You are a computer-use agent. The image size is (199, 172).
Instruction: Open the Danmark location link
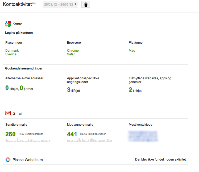(x=12, y=50)
